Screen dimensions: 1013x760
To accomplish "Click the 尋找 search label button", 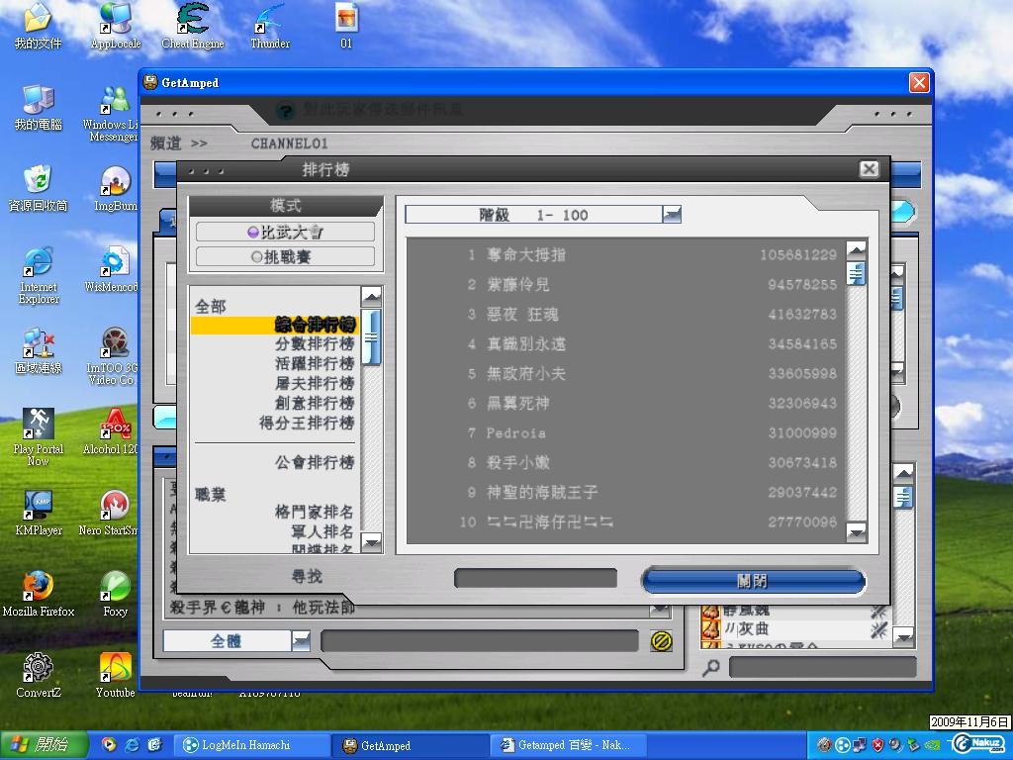I will point(307,577).
